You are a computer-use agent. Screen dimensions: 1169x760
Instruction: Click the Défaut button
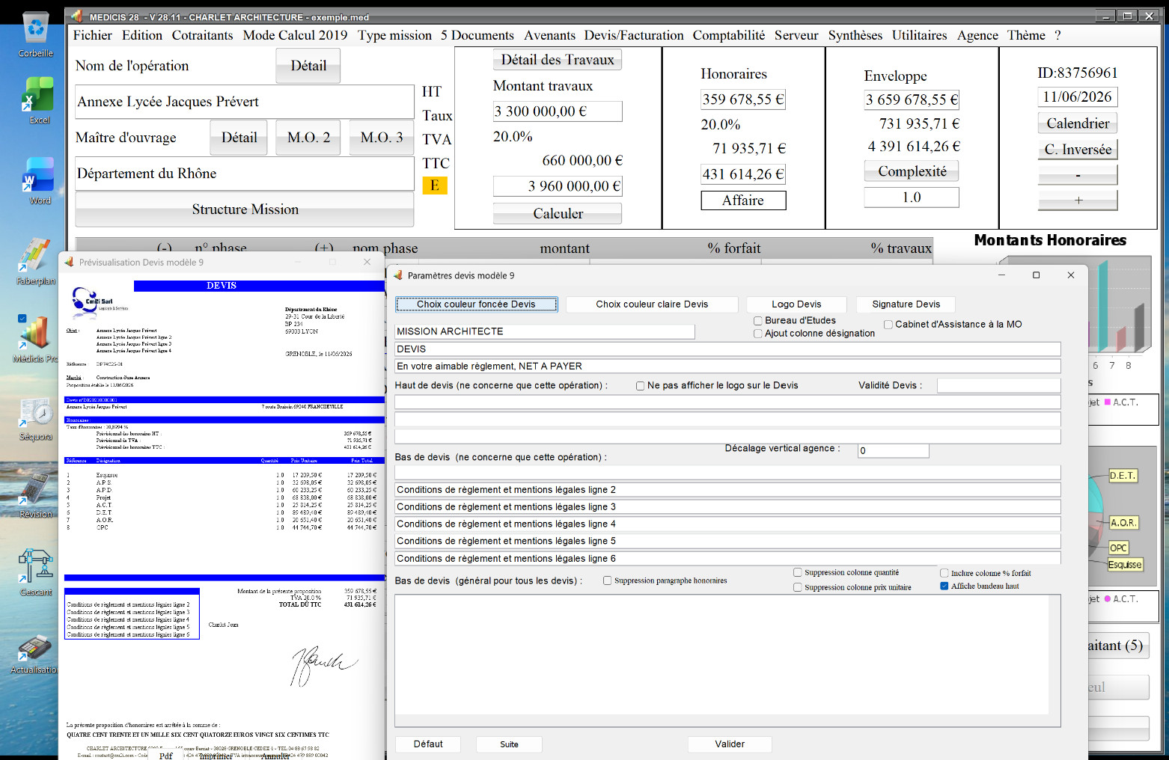tap(428, 744)
